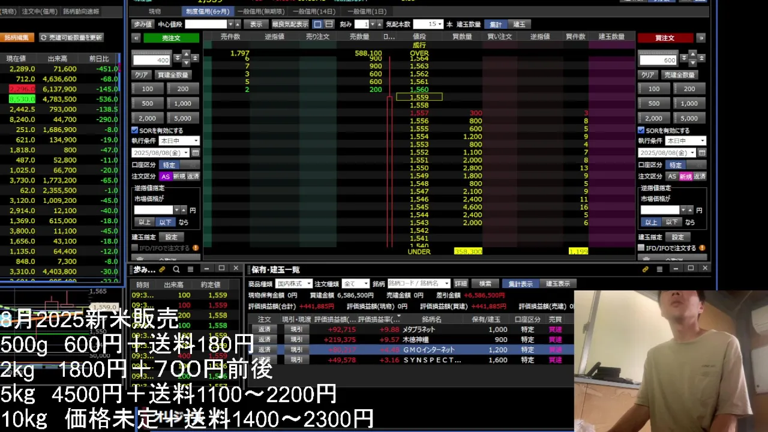Refresh 売建可能数量を更新 in watchlist
Viewport: 768px width, 432px height.
tap(71, 37)
